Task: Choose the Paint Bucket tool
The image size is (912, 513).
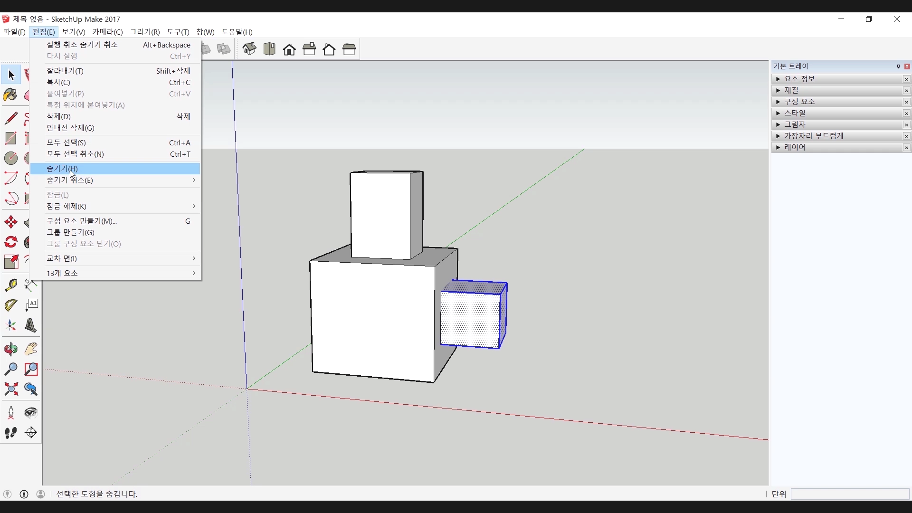Action: [10, 95]
